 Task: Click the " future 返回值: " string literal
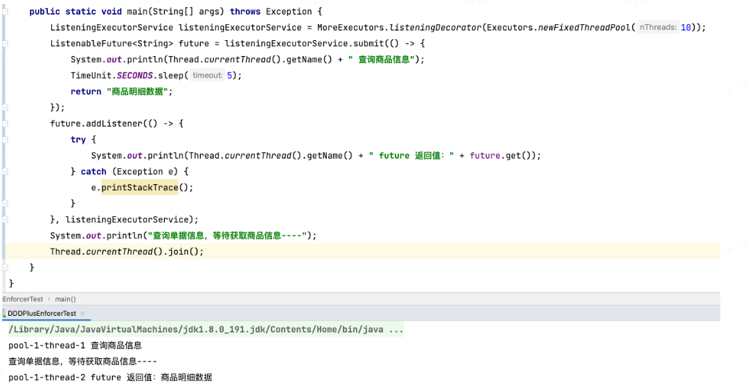pyautogui.click(x=411, y=156)
